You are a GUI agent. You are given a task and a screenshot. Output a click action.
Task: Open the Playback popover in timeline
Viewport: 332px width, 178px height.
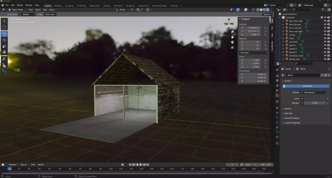[x=13, y=165]
